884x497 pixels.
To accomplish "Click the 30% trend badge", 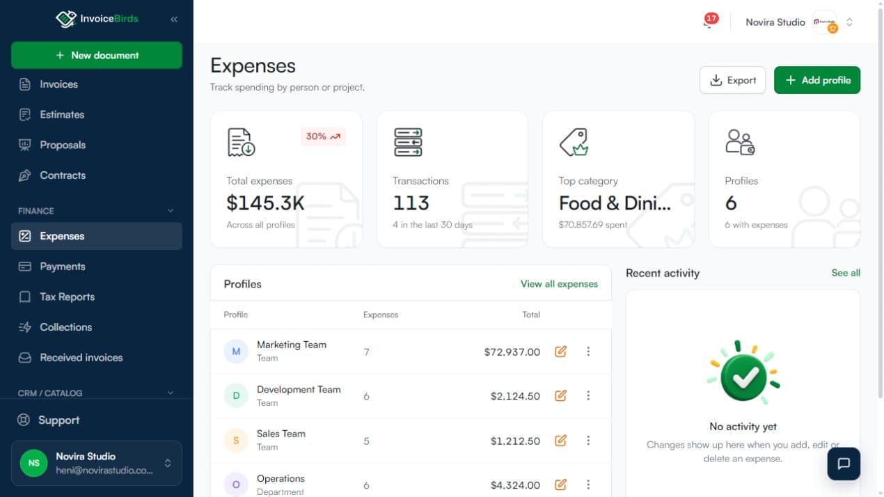I will [323, 136].
